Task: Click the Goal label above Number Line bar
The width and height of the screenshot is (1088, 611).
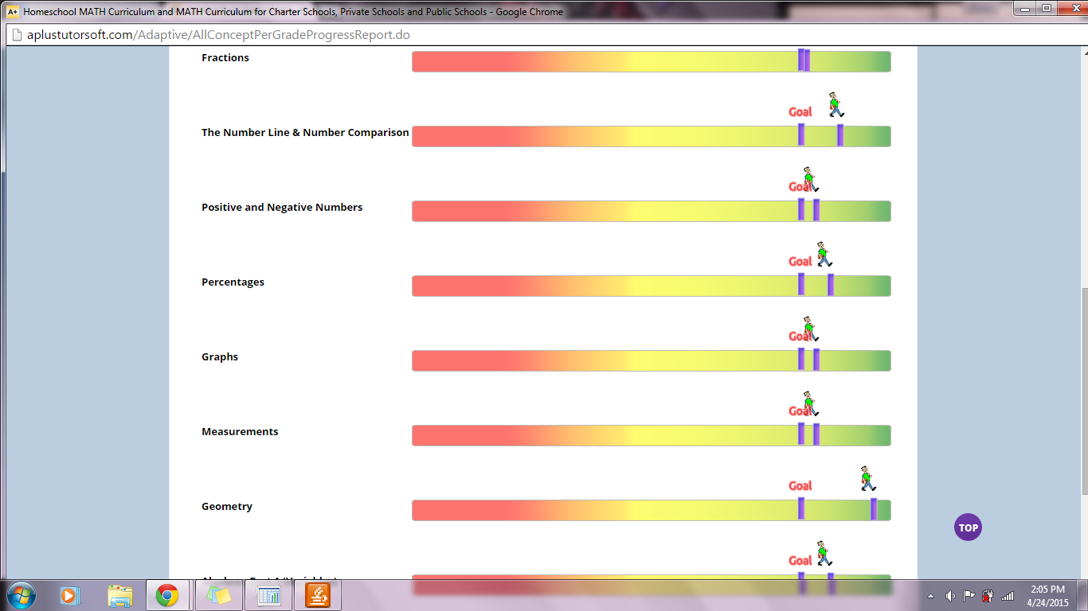Action: [x=800, y=112]
